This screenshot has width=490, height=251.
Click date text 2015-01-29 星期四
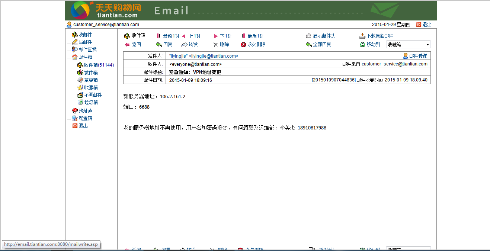coord(391,25)
